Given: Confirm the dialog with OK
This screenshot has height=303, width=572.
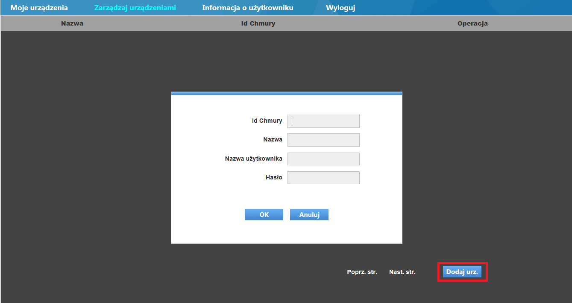Looking at the screenshot, I should 264,215.
